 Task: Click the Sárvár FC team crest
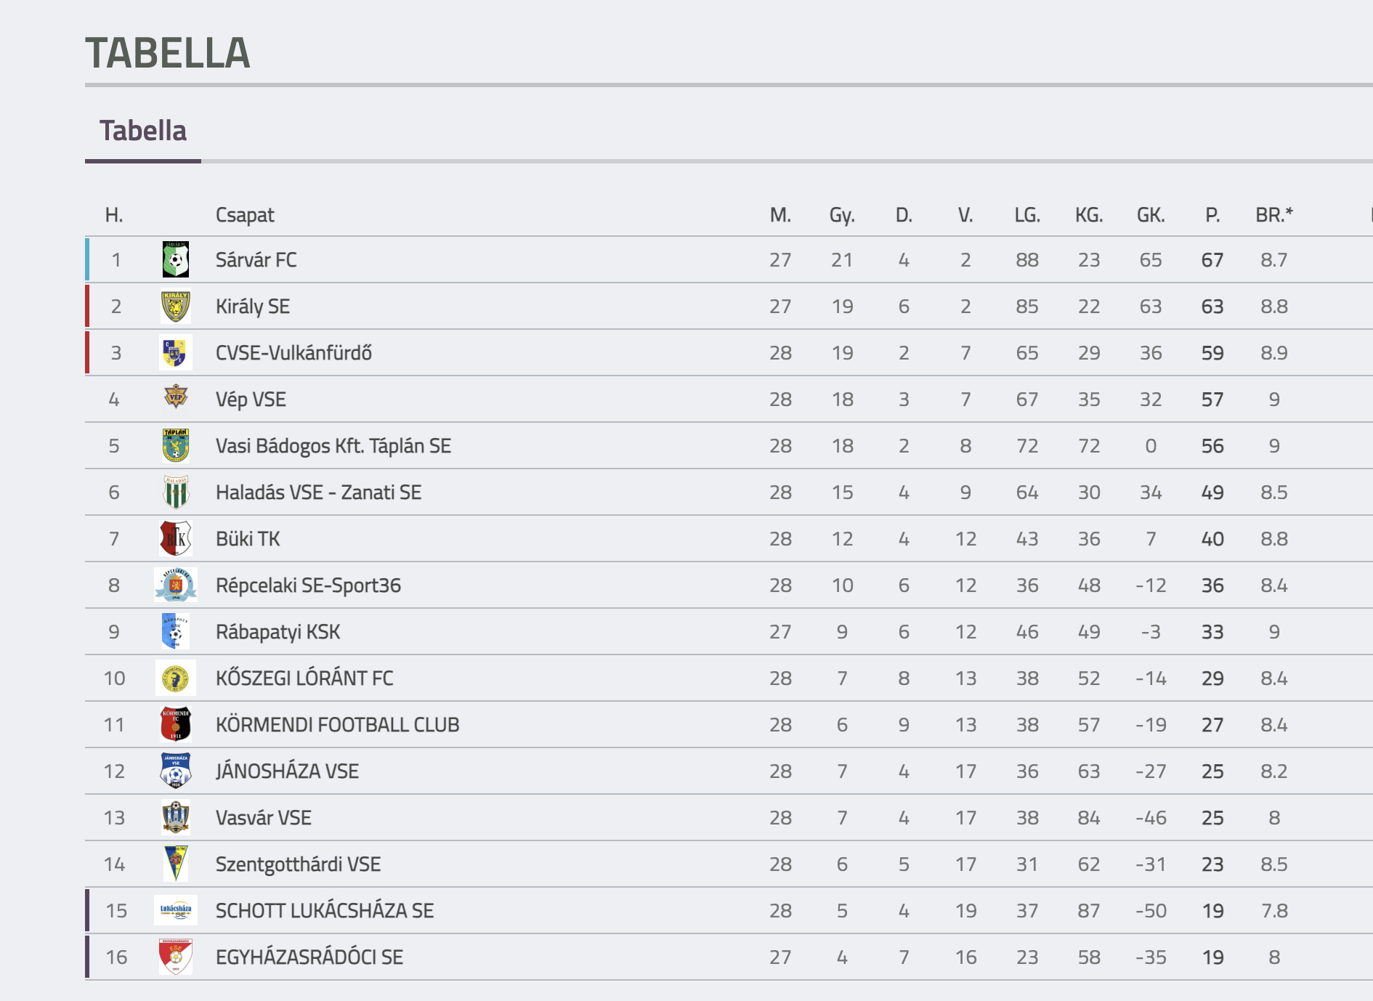[x=175, y=259]
